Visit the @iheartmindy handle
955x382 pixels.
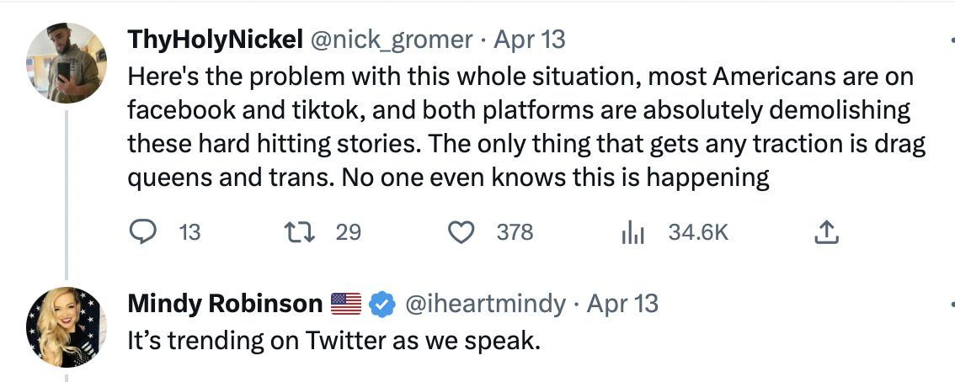coord(486,304)
